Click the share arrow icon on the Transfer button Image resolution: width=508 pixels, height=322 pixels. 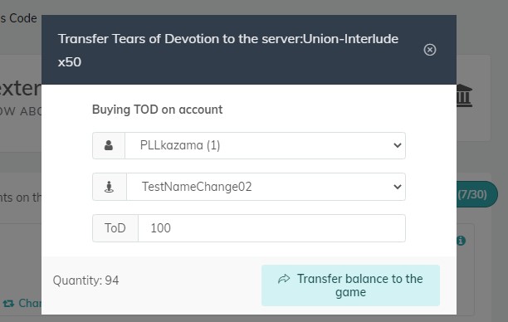pos(284,279)
